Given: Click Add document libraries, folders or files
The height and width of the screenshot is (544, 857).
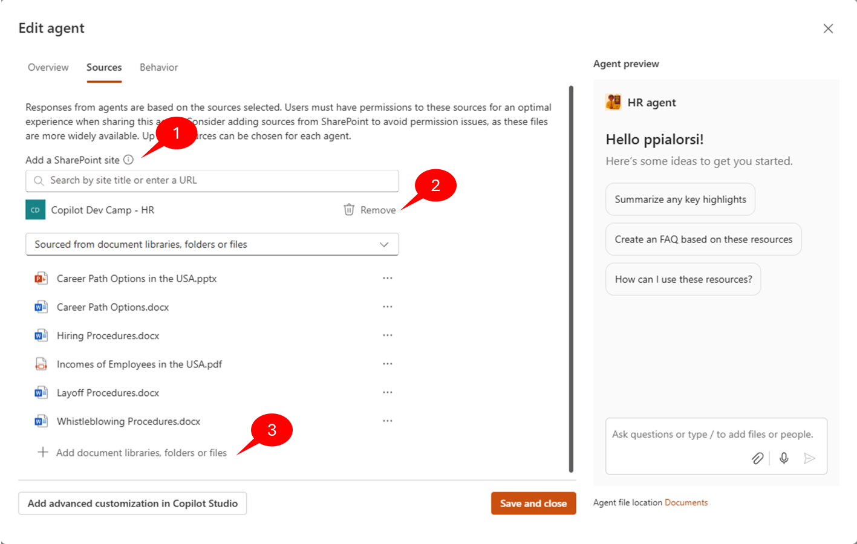Looking at the screenshot, I should tap(142, 453).
